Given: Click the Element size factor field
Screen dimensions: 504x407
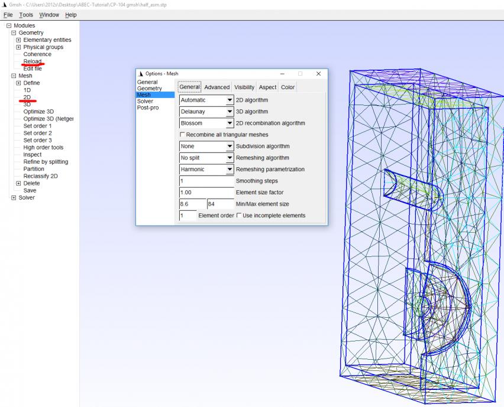Looking at the screenshot, I should tap(206, 193).
